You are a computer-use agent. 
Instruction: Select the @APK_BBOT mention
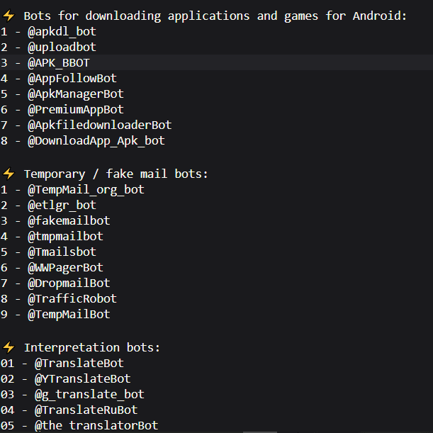click(x=58, y=62)
